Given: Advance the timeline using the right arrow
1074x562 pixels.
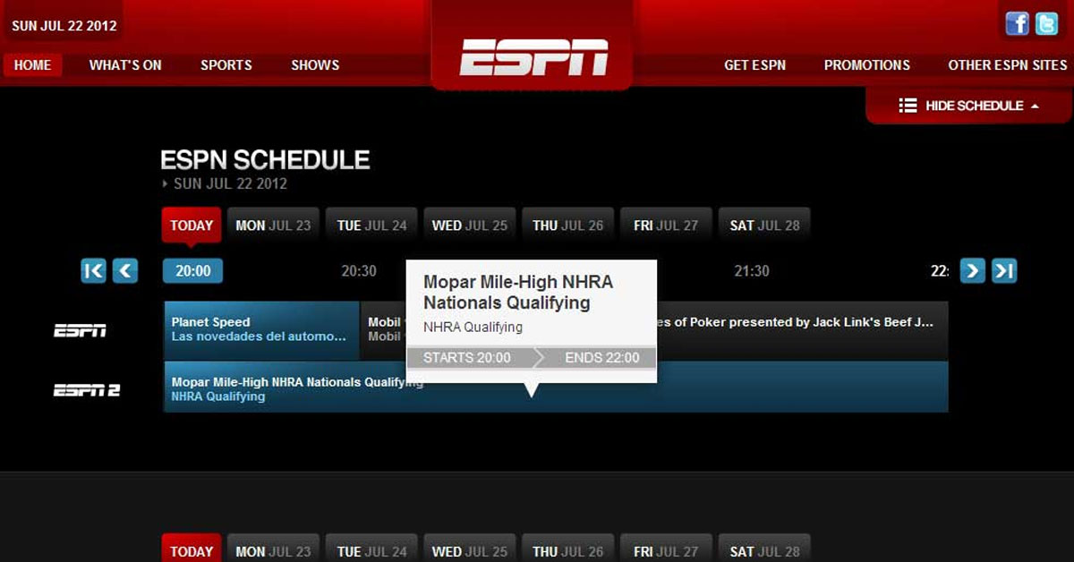Looking at the screenshot, I should point(972,270).
